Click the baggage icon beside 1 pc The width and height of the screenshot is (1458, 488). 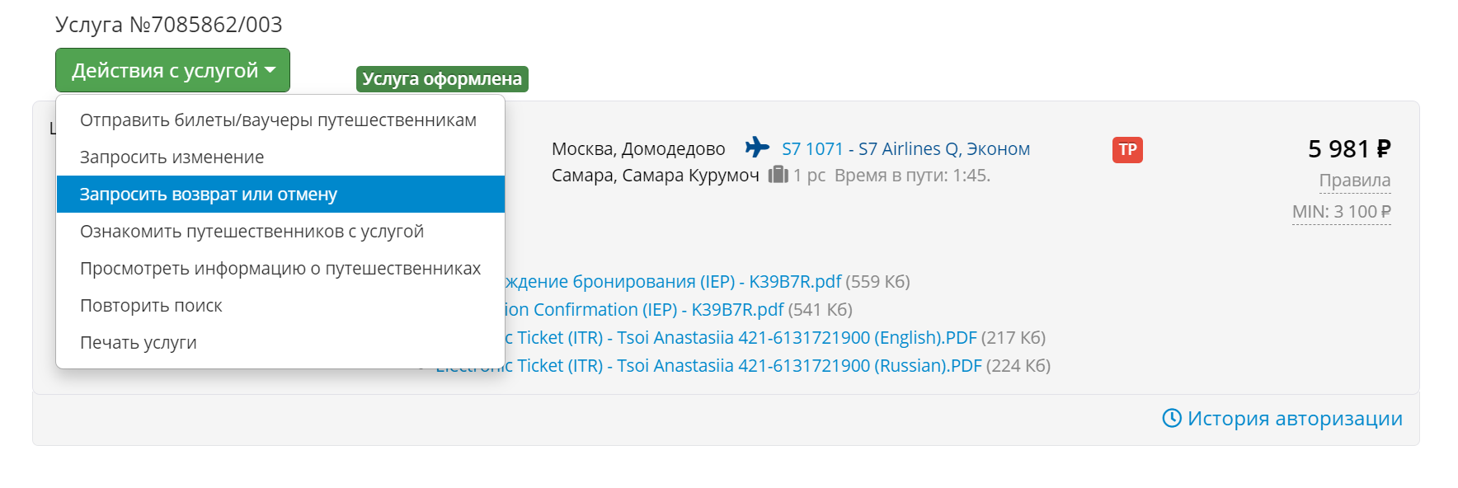coord(778,175)
